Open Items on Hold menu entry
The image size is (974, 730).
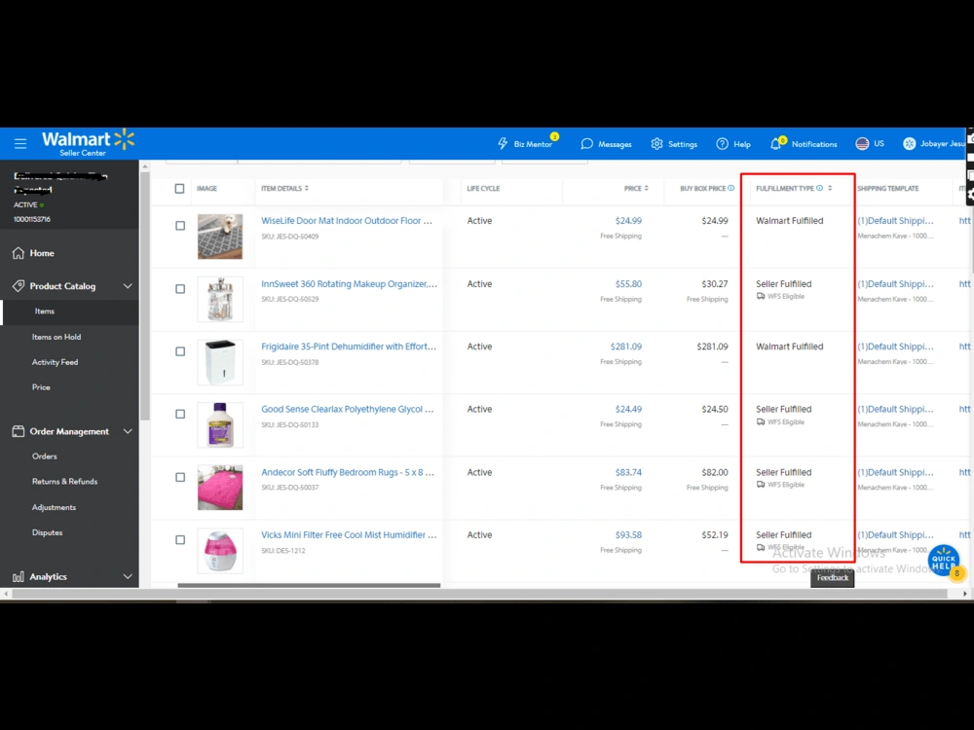(x=56, y=337)
